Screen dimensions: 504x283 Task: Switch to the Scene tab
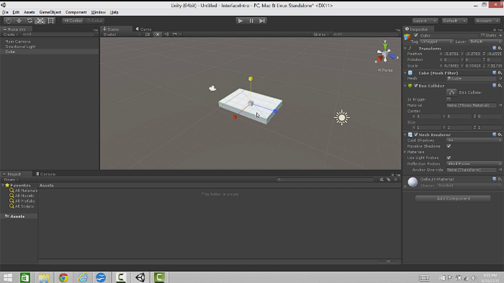pyautogui.click(x=111, y=29)
